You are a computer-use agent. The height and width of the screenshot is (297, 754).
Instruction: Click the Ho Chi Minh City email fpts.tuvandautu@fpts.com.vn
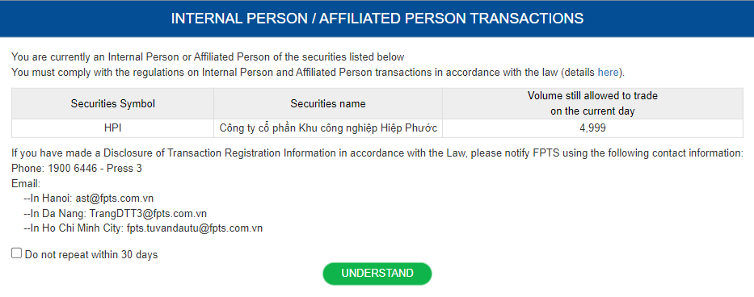click(195, 228)
